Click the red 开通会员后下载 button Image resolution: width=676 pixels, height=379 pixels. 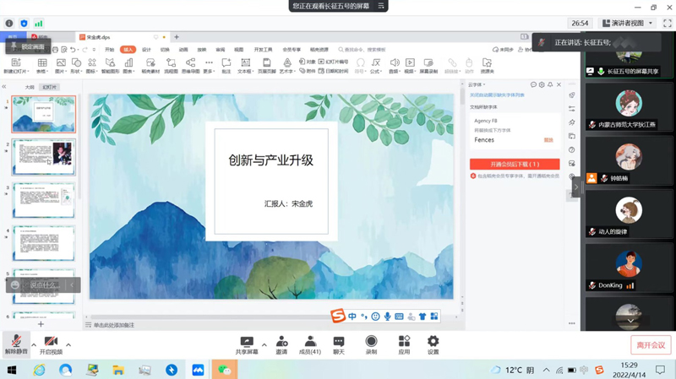[514, 165]
